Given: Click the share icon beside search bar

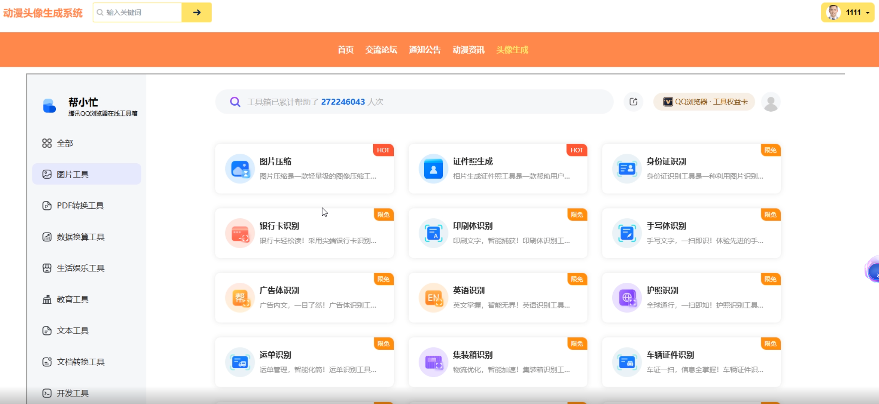Looking at the screenshot, I should click(633, 102).
